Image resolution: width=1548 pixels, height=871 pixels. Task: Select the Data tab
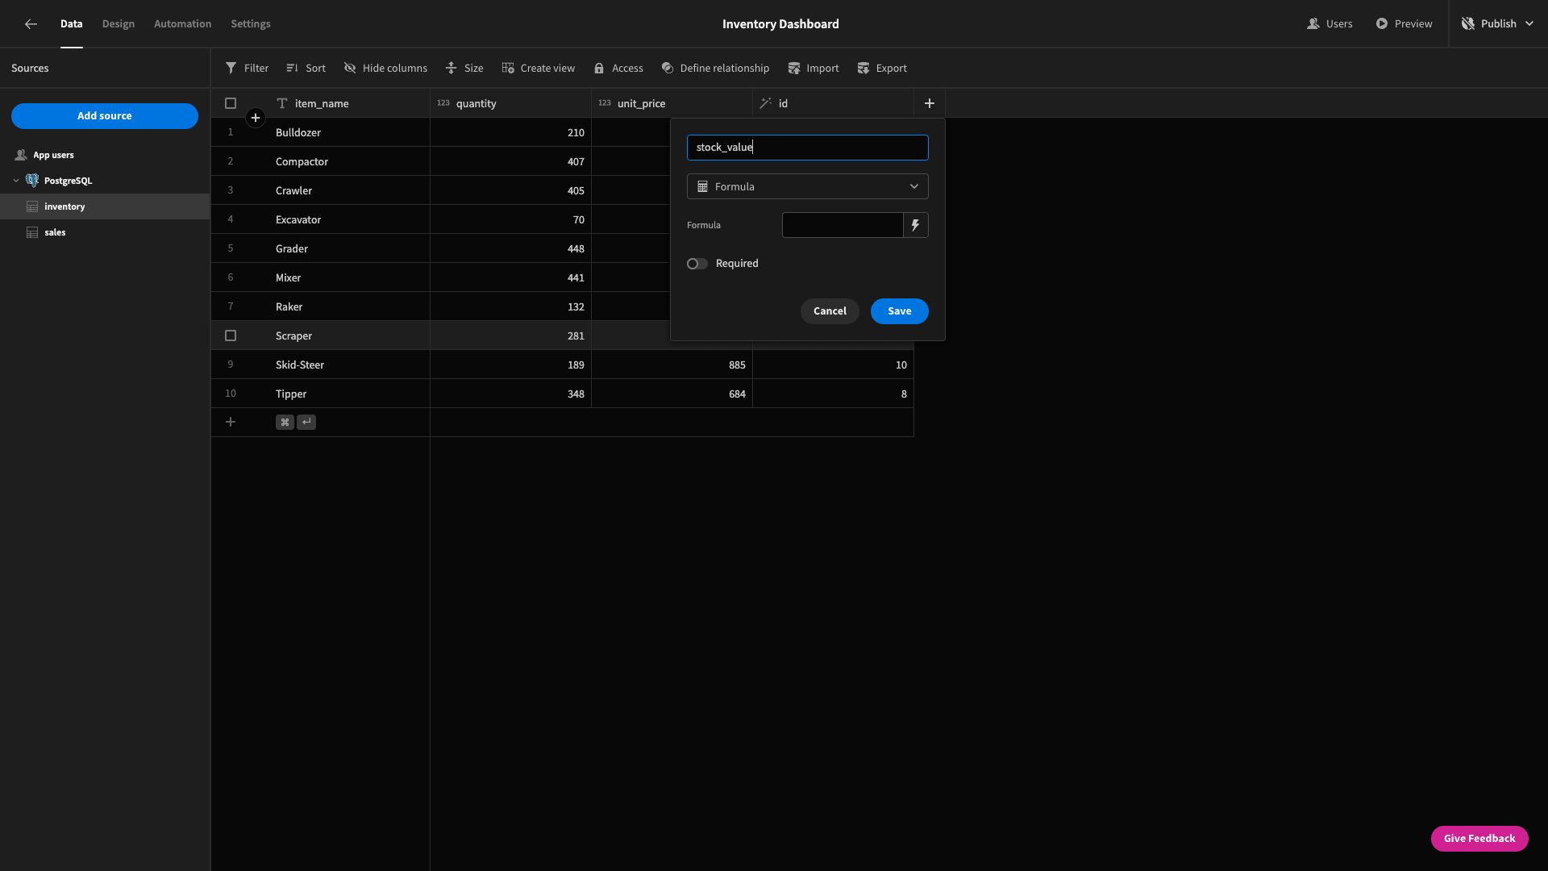click(71, 23)
